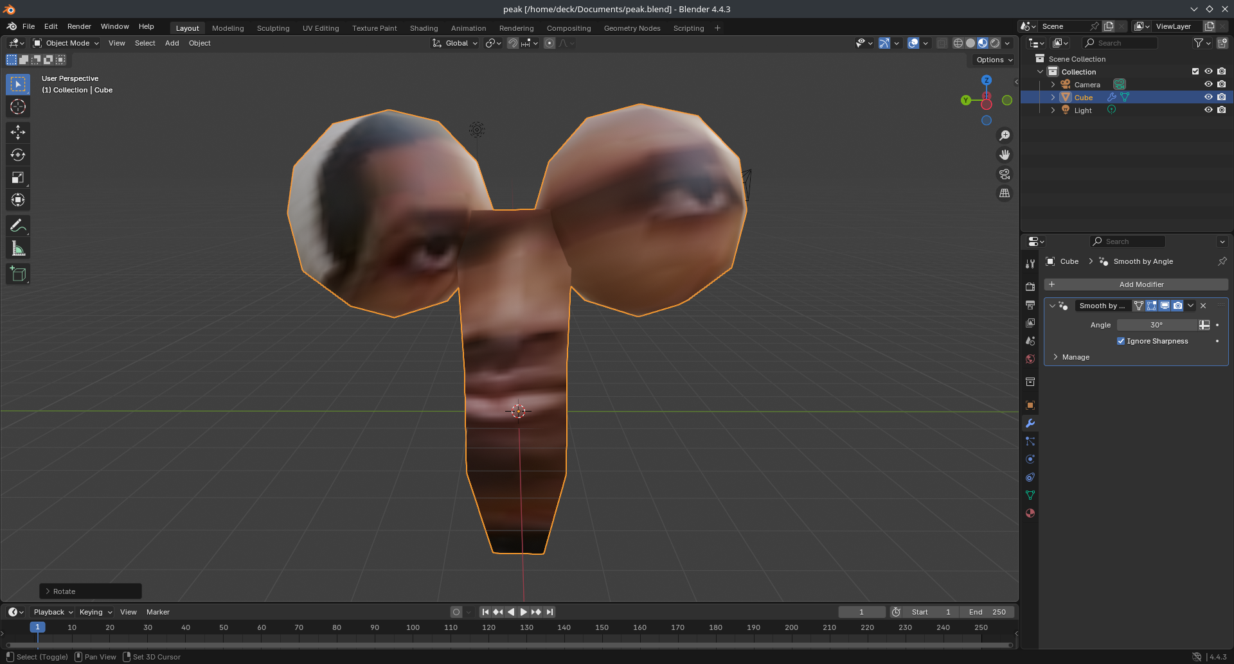Viewport: 1234px width, 664px height.
Task: Open the View Layer properties tab
Action: (1030, 322)
